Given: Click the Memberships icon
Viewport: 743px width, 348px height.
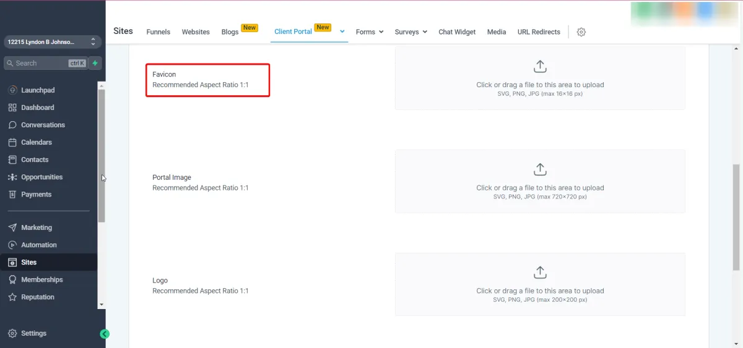Looking at the screenshot, I should click(x=12, y=279).
